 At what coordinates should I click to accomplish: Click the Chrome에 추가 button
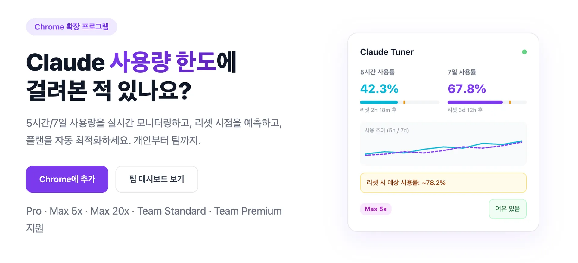pyautogui.click(x=67, y=179)
